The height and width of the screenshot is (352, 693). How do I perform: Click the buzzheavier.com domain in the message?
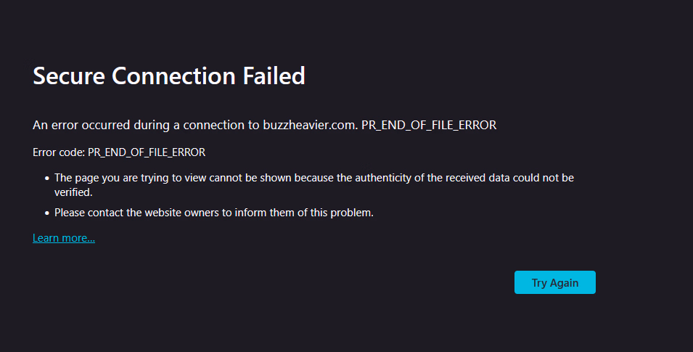(310, 125)
